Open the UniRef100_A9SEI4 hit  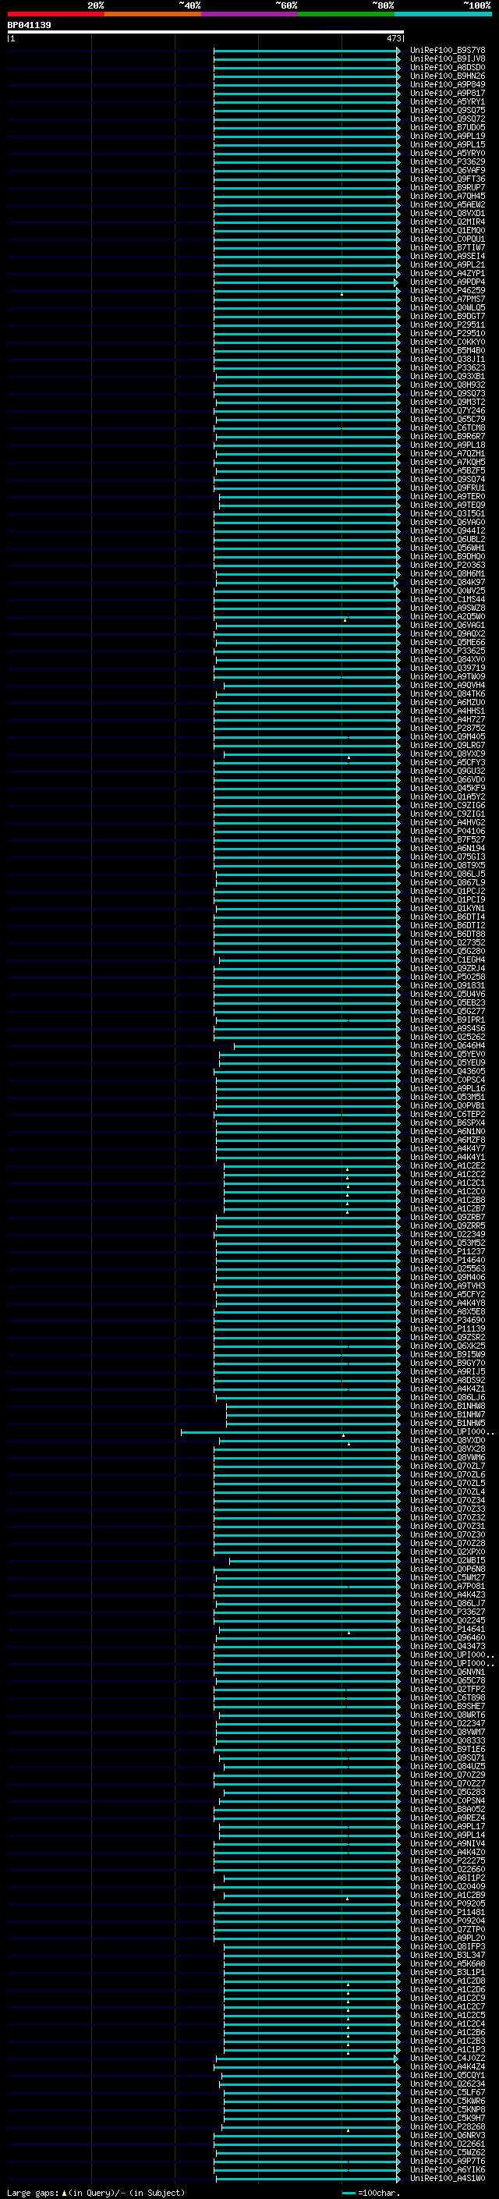pos(447,256)
